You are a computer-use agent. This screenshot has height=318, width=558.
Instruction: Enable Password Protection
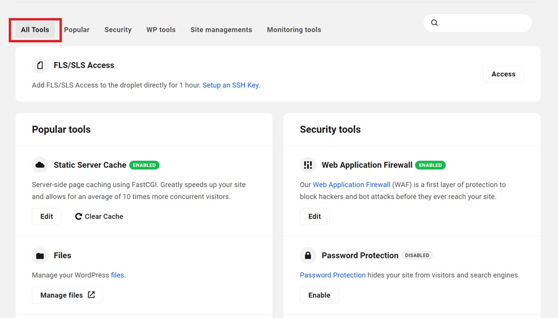click(319, 295)
